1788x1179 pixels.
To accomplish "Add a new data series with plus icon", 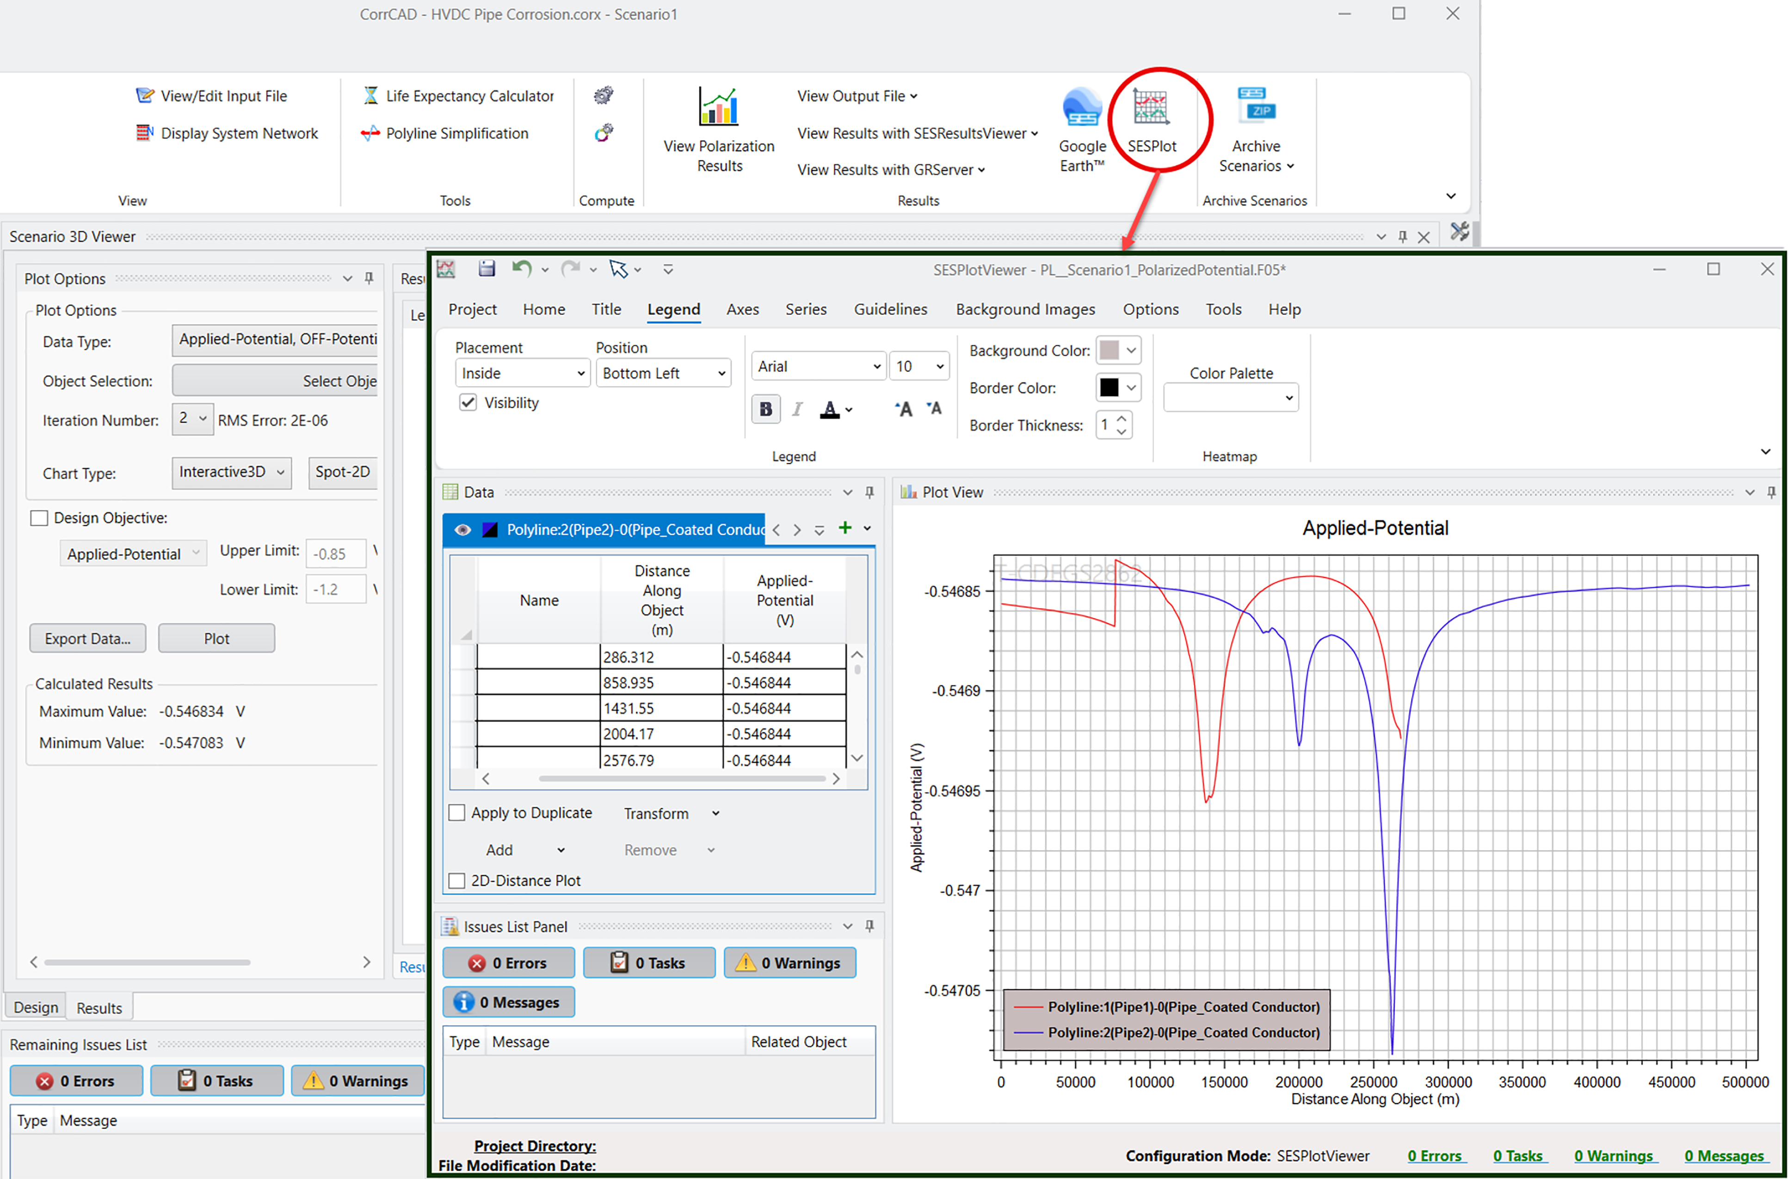I will 845,528.
